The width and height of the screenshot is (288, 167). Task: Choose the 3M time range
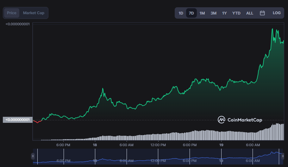[213, 13]
